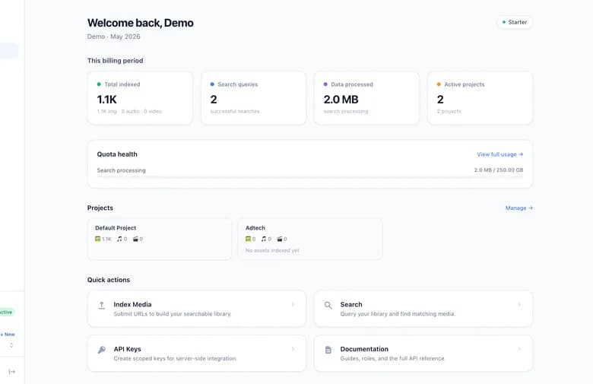Open the API Keys quick action
The image size is (593, 384).
[x=197, y=354]
